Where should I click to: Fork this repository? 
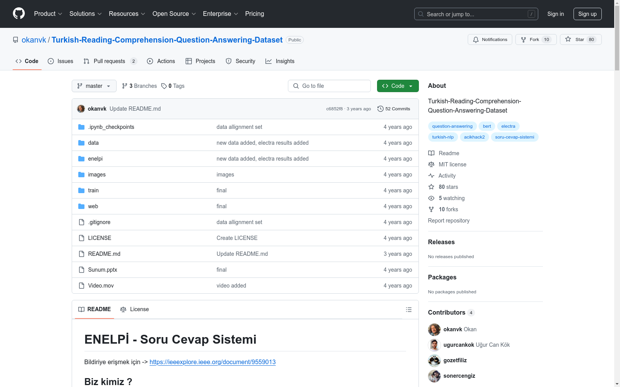[536, 39]
